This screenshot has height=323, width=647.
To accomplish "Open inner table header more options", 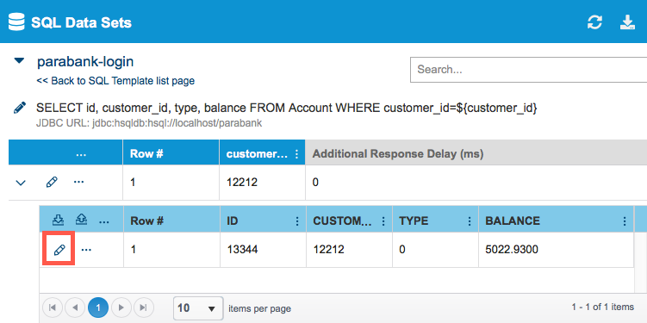I will pyautogui.click(x=104, y=222).
